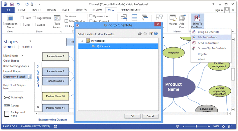Open the Bring To OneNote dropdown arrow

203,27
